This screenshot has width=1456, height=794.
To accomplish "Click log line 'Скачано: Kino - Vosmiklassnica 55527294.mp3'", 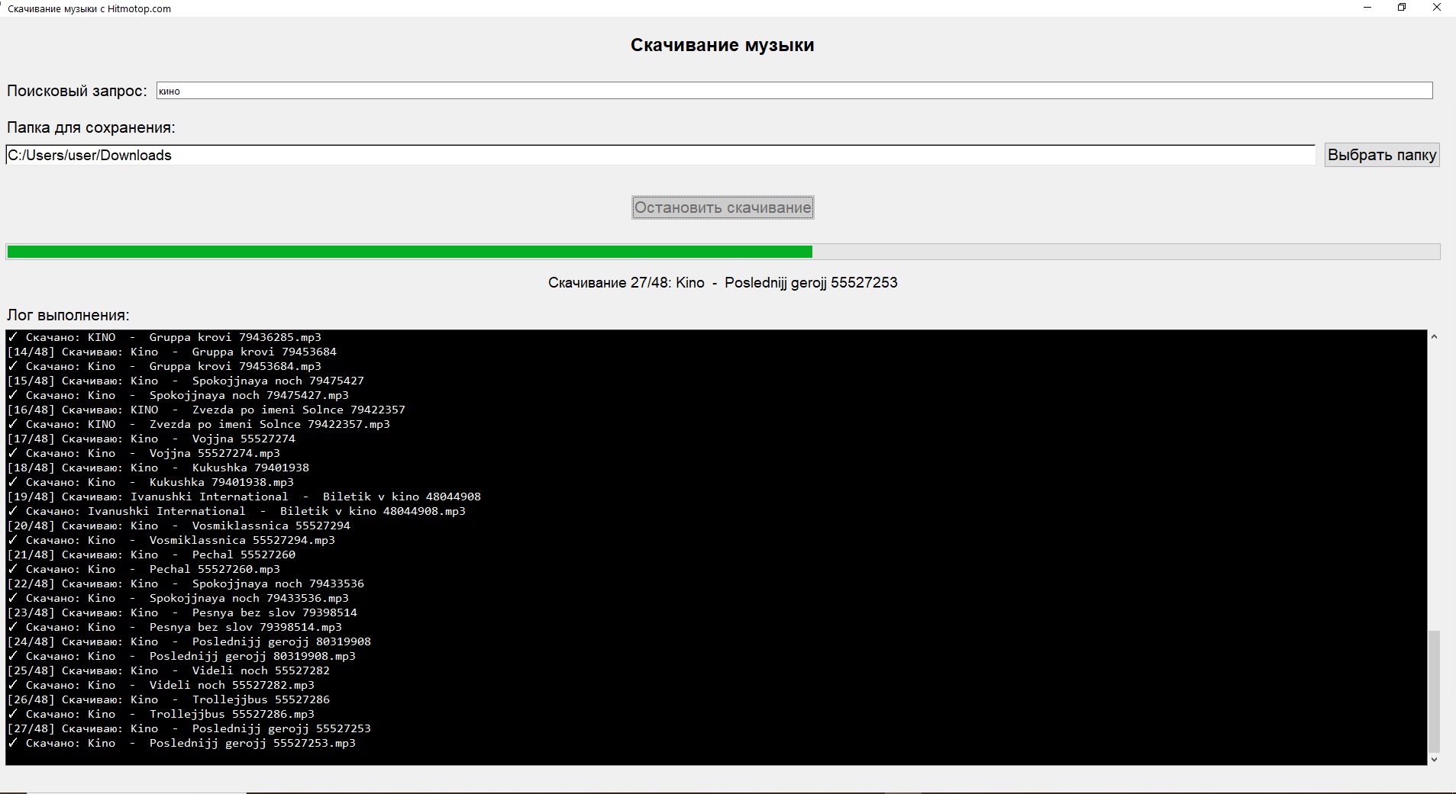I will pyautogui.click(x=171, y=540).
